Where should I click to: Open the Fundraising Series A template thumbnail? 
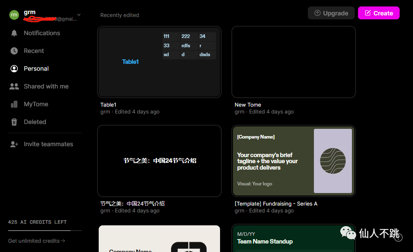coord(293,161)
